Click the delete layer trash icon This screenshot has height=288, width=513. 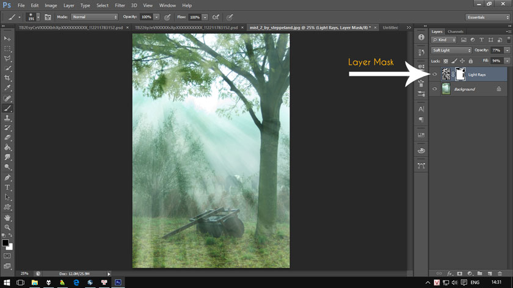point(500,273)
